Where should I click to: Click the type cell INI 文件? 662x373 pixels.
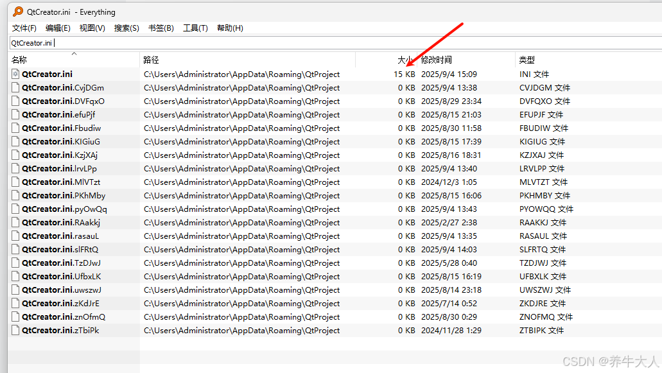point(534,74)
